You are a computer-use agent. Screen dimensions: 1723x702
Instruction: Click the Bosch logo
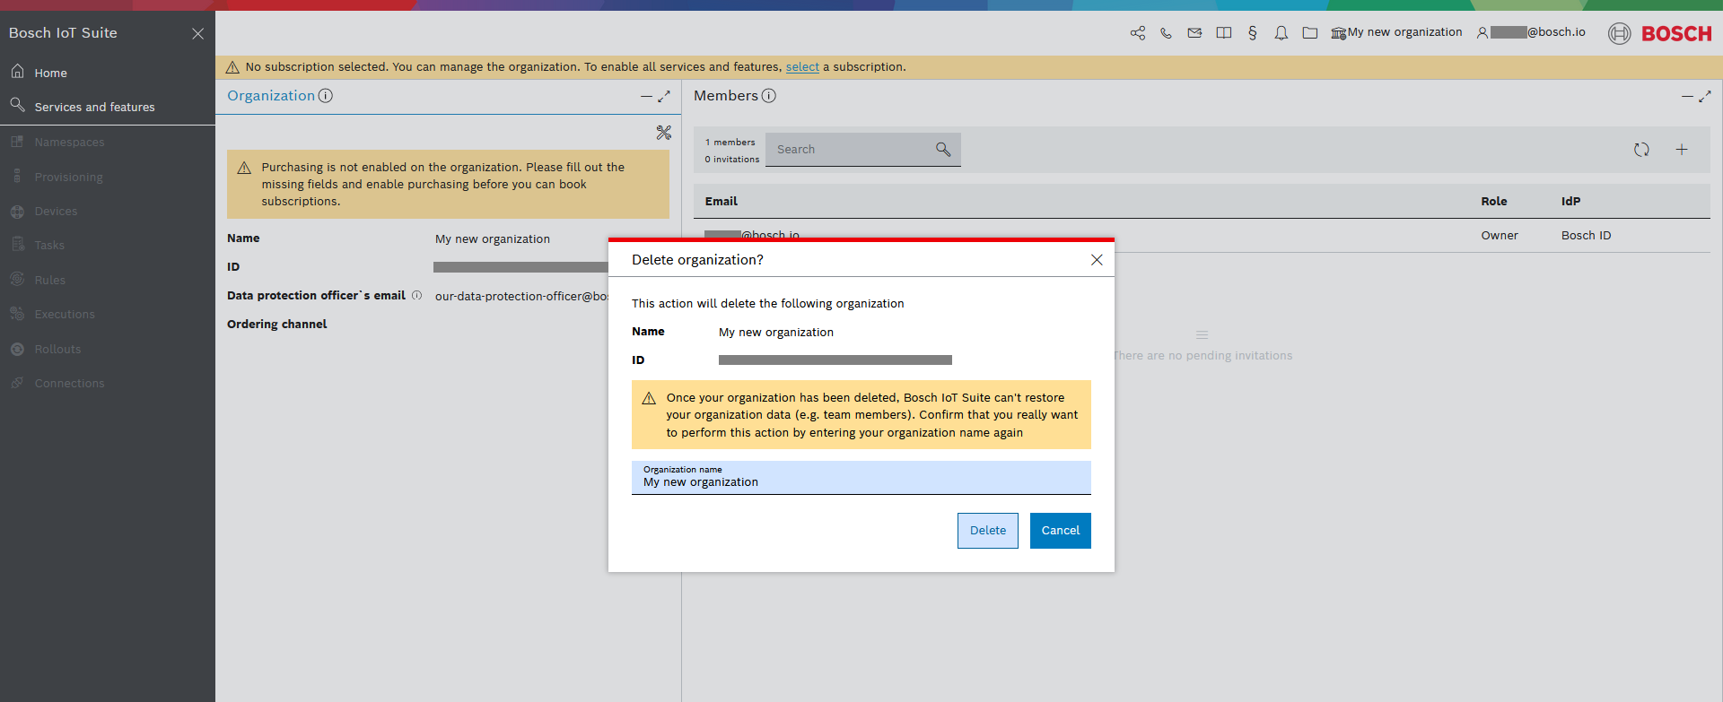tap(1660, 33)
